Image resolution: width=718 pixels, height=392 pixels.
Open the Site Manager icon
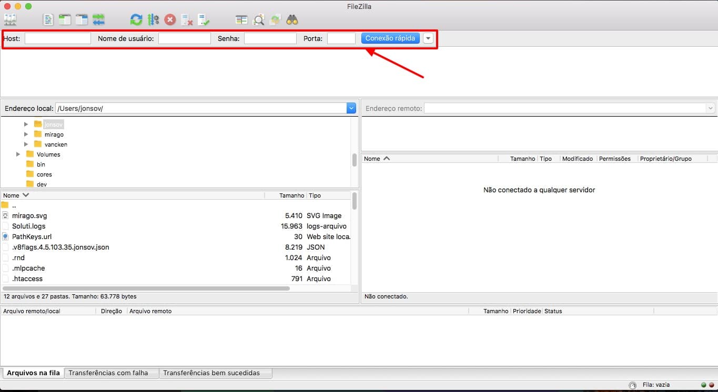[10, 20]
